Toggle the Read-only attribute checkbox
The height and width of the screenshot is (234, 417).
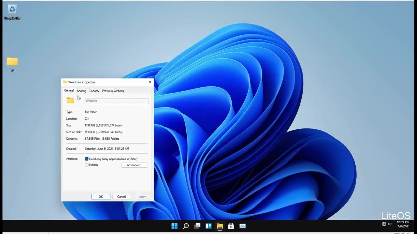pos(87,159)
